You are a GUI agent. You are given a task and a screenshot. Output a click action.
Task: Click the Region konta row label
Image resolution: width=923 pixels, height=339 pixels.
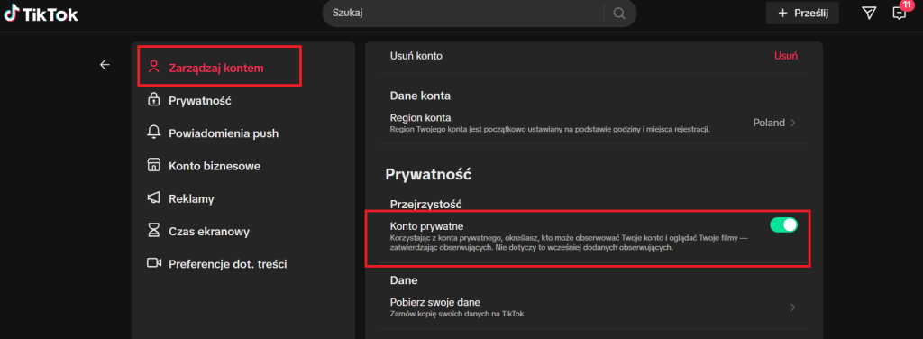(x=420, y=118)
